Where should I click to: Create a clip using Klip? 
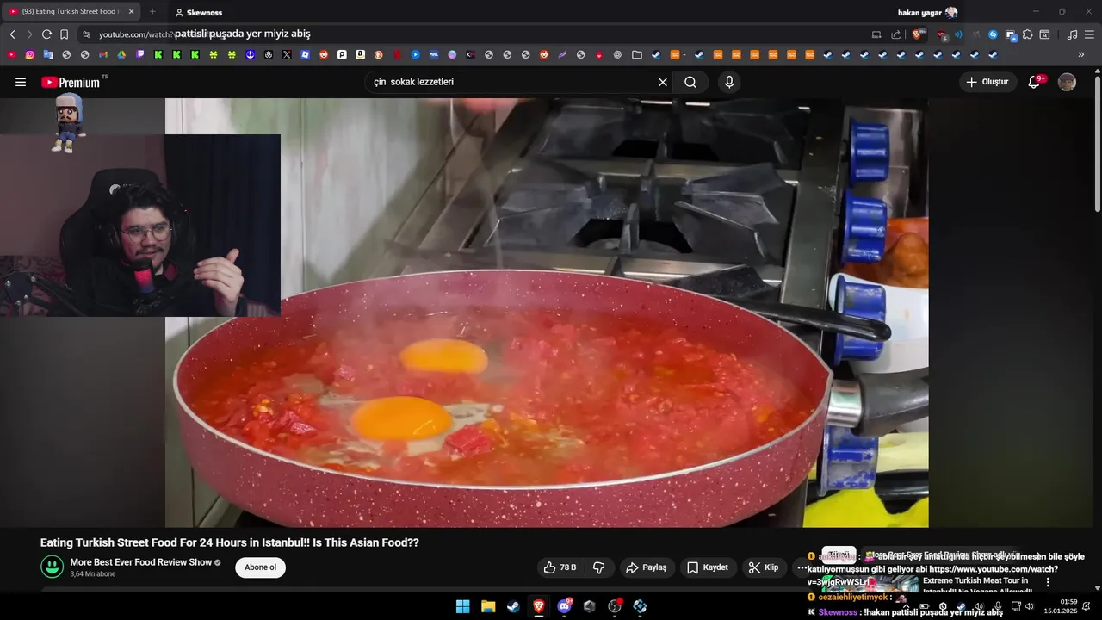click(x=764, y=567)
